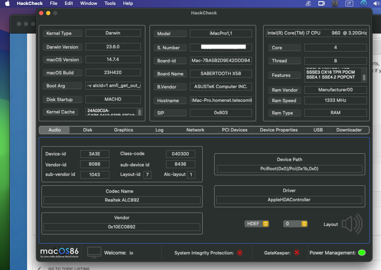Click the Codec Name value Realtek ALC892
Viewport: 381px width, 270px height.
coord(122,200)
